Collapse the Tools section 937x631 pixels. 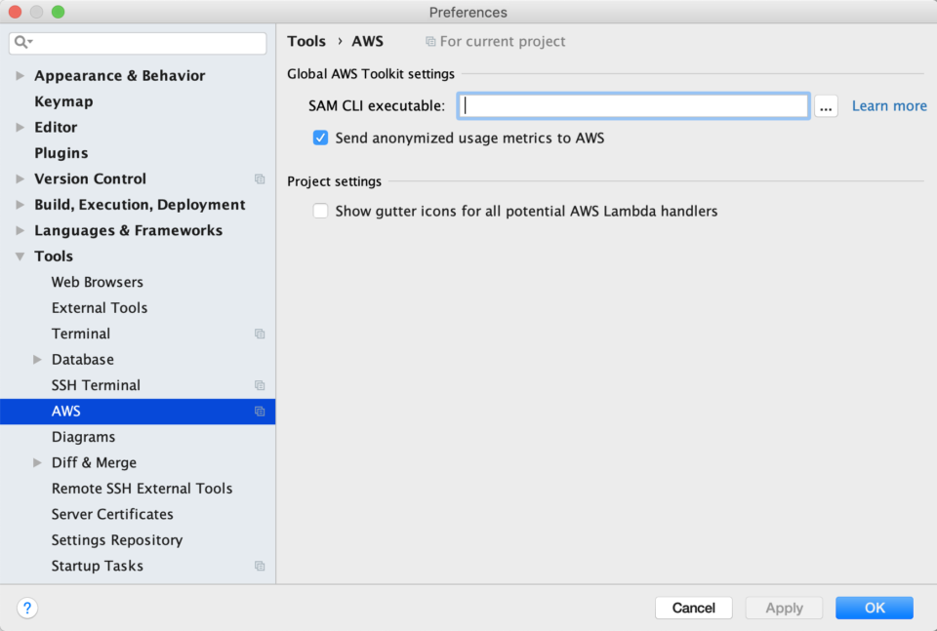pos(20,256)
